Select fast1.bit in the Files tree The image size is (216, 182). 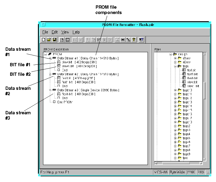coord(192,74)
